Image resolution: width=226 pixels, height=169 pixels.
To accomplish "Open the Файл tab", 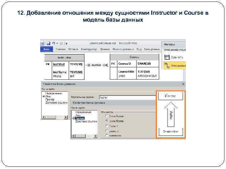I will [46, 49].
